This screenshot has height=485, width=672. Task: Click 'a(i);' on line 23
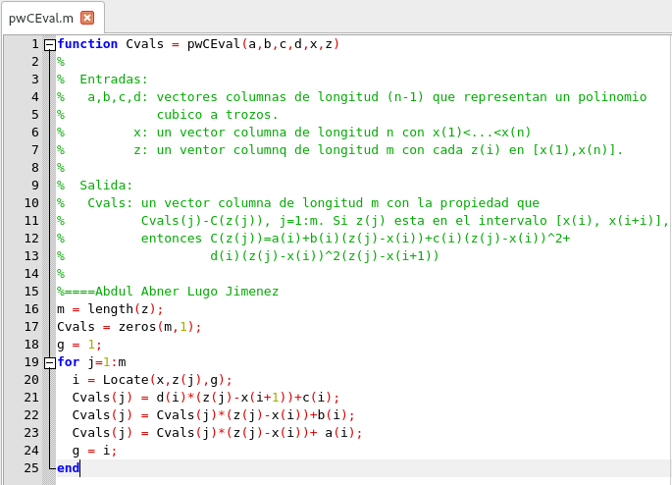pos(343,433)
